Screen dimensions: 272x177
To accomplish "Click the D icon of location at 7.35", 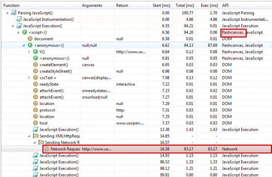I will coord(35,116).
